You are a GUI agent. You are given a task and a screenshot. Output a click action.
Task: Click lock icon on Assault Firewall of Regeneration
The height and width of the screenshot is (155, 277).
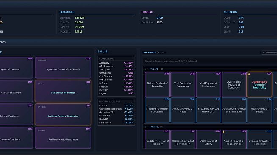coord(224,132)
